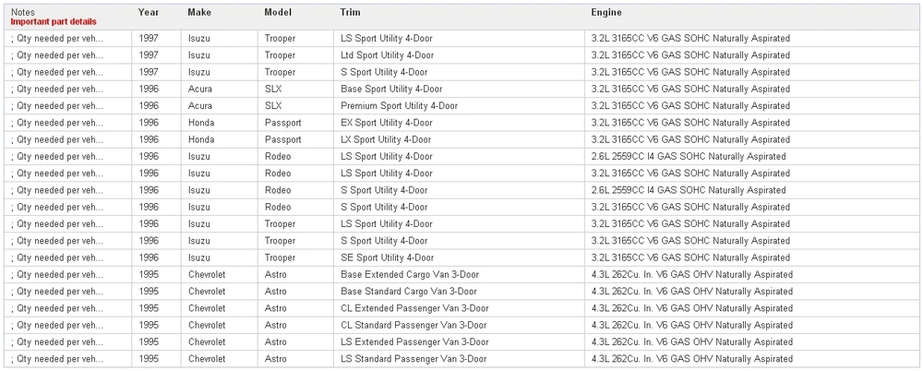Click the 2.6L engine of Rodeo LS row
923x371 pixels.
[x=689, y=157]
